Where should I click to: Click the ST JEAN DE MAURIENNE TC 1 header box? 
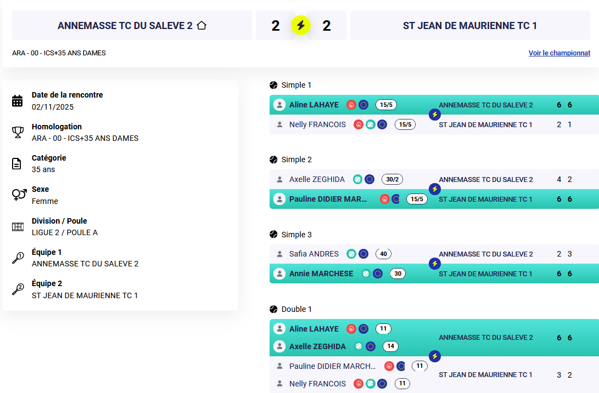tap(470, 25)
